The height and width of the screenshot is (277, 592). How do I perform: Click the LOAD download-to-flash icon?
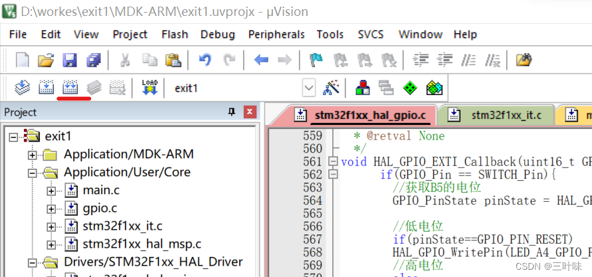pyautogui.click(x=150, y=88)
